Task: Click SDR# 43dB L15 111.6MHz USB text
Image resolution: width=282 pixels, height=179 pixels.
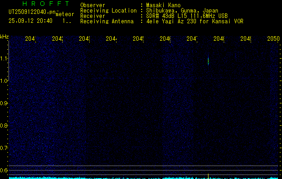Action: [187, 16]
